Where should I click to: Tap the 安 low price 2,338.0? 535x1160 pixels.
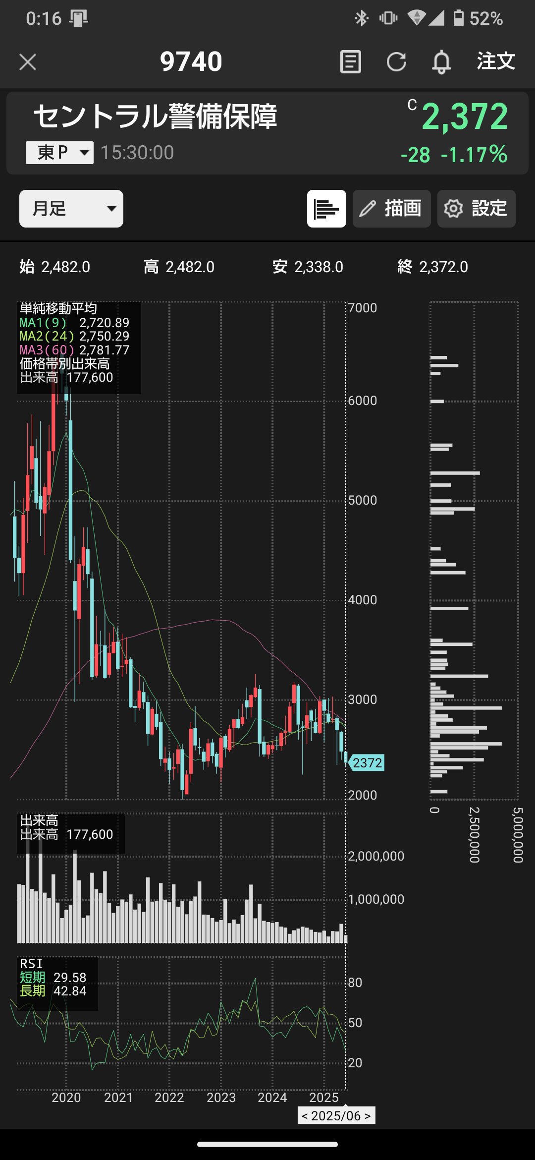[x=308, y=267]
